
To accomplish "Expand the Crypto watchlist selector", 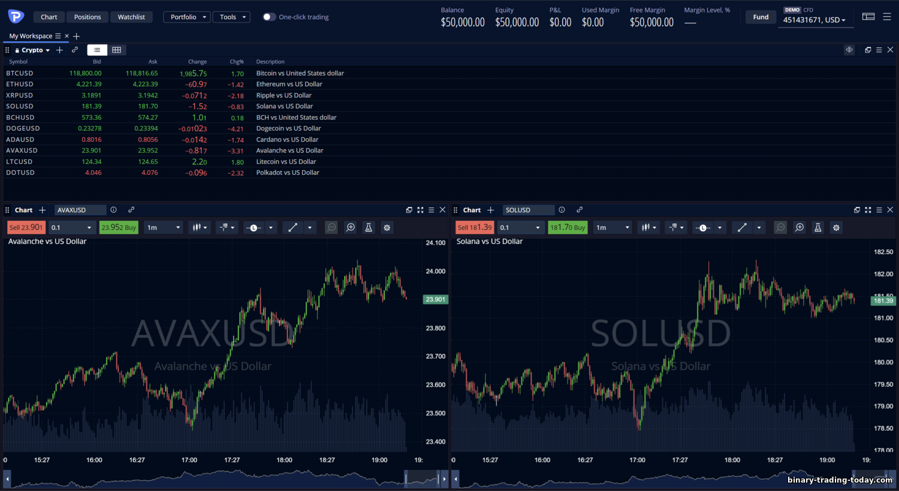I will pyautogui.click(x=33, y=50).
